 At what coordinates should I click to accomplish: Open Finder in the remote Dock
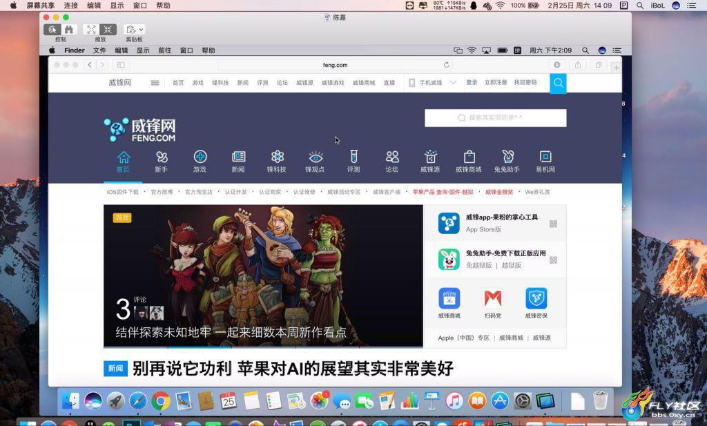70,400
